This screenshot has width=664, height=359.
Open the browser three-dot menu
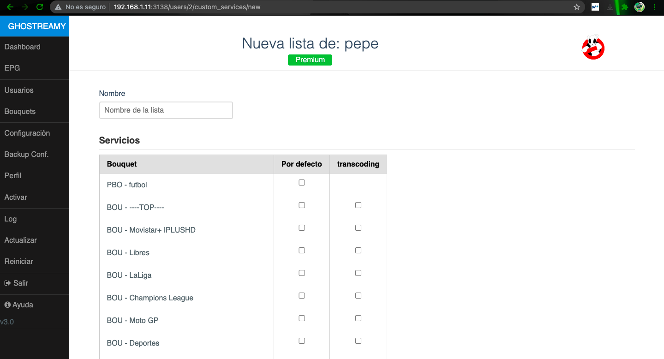click(654, 7)
